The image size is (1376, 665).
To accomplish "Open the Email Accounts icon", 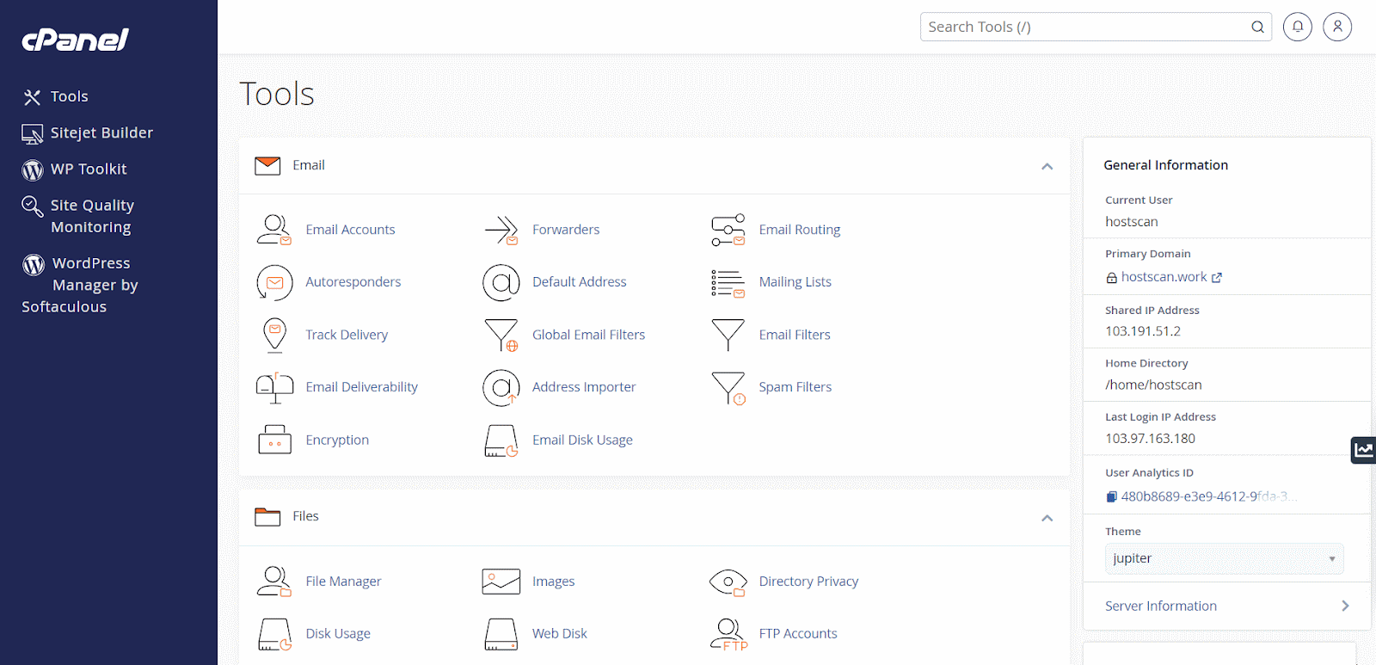I will [x=274, y=230].
